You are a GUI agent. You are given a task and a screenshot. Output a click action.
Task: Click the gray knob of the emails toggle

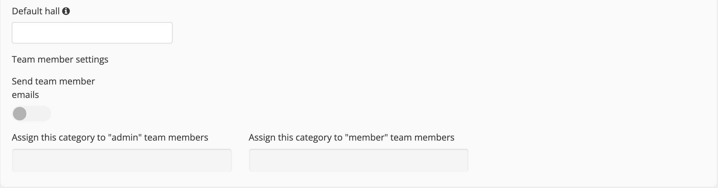click(20, 114)
